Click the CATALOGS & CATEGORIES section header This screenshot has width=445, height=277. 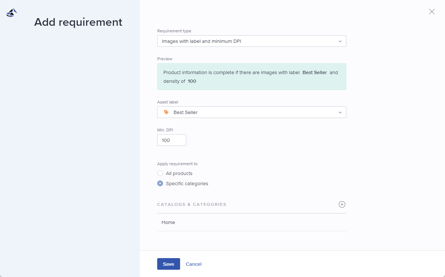coord(192,204)
